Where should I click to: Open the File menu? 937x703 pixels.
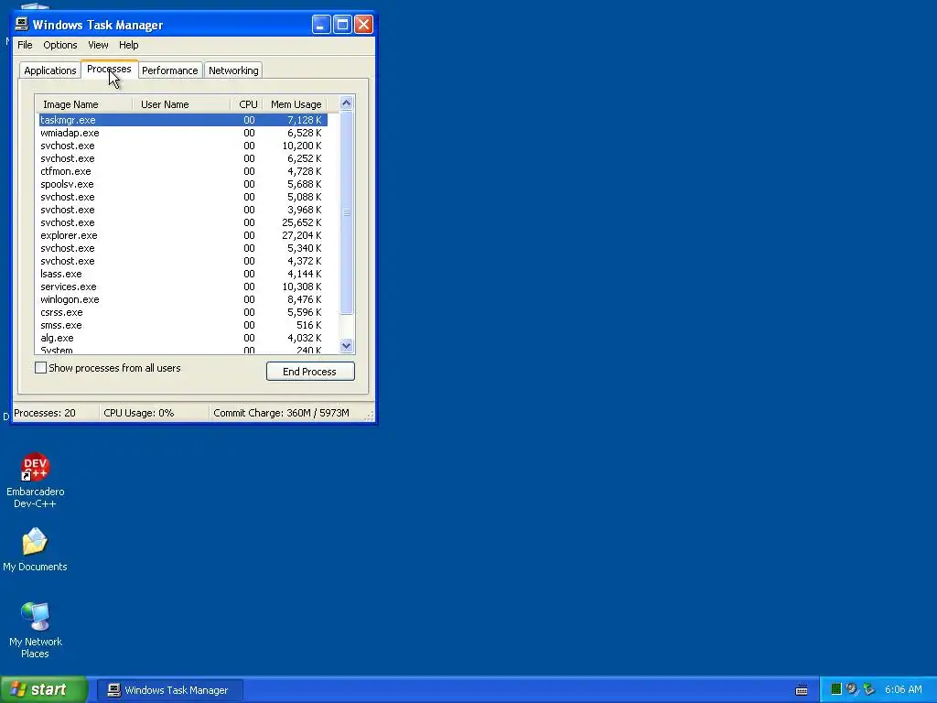(25, 45)
